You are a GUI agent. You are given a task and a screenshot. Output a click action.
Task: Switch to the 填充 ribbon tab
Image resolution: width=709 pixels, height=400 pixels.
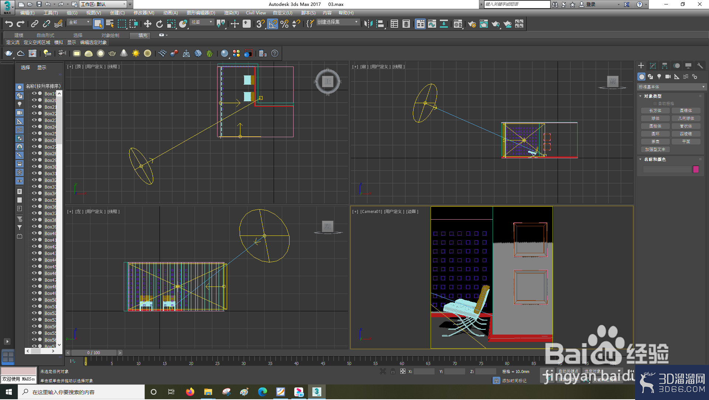[x=143, y=35]
